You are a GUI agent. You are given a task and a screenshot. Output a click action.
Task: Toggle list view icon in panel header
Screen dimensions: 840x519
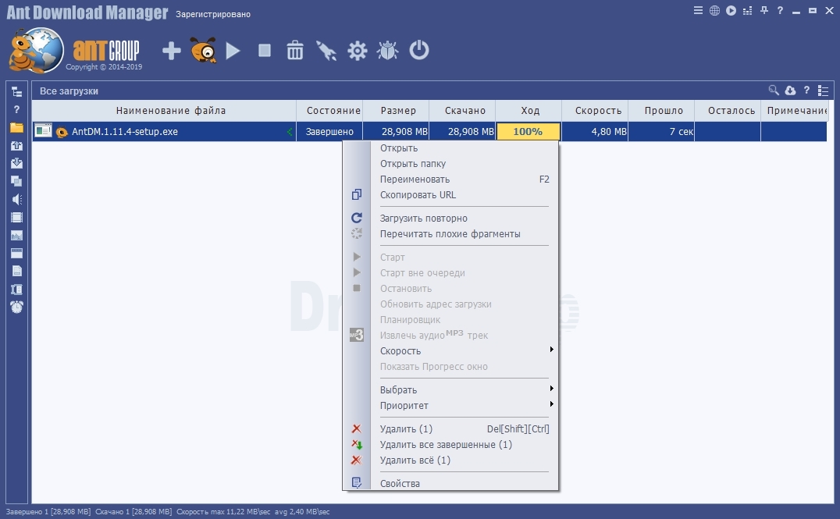(x=824, y=91)
